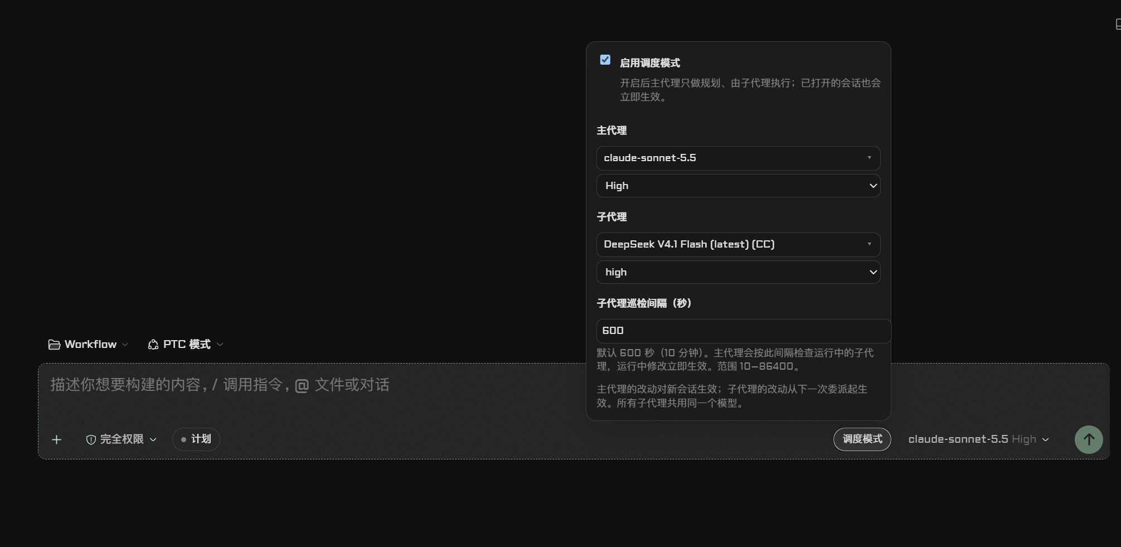
Task: Click the 子代理巡检间隔（秒） label
Action: pyautogui.click(x=644, y=303)
